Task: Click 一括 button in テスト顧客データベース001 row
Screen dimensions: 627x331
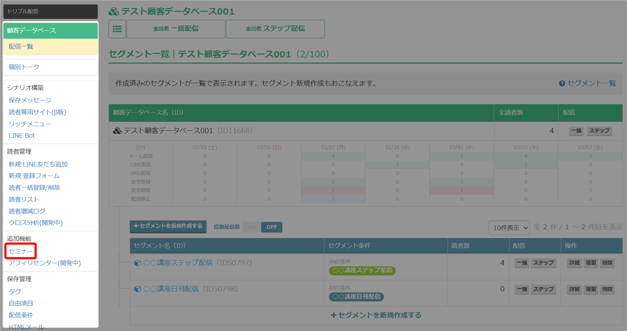Action: tap(576, 131)
